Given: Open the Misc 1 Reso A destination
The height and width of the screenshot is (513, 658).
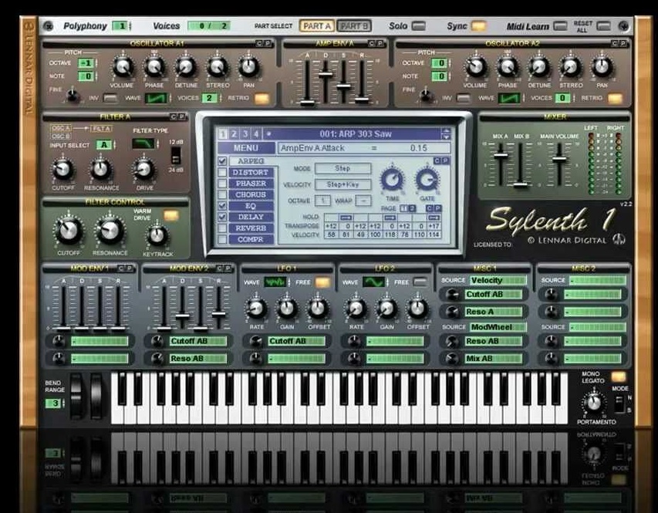Looking at the screenshot, I should tap(494, 312).
